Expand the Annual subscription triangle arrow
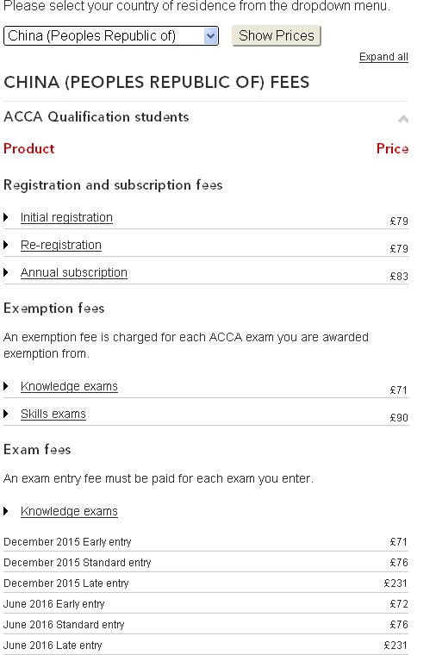The width and height of the screenshot is (436, 655). (6, 272)
